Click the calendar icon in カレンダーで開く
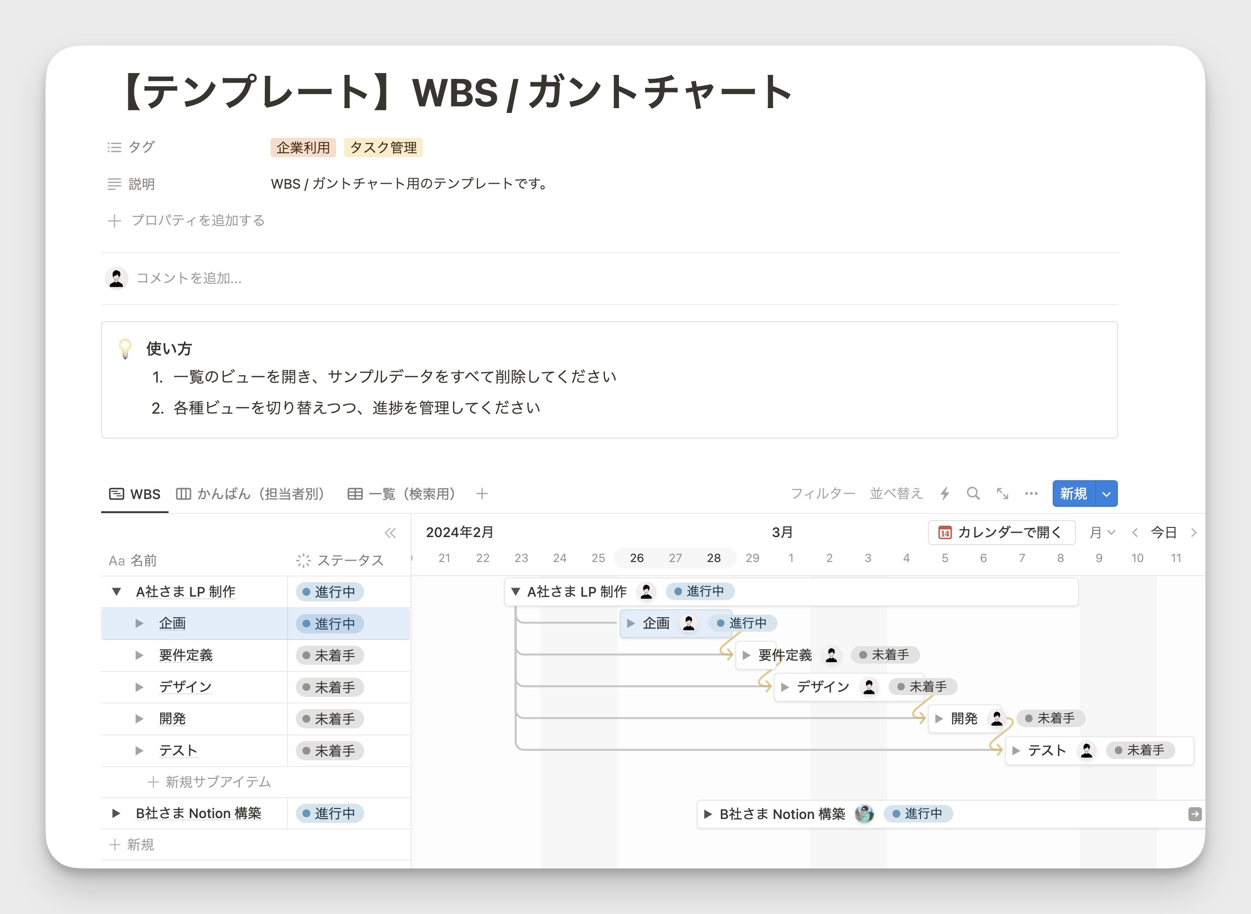The width and height of the screenshot is (1251, 914). [x=945, y=533]
